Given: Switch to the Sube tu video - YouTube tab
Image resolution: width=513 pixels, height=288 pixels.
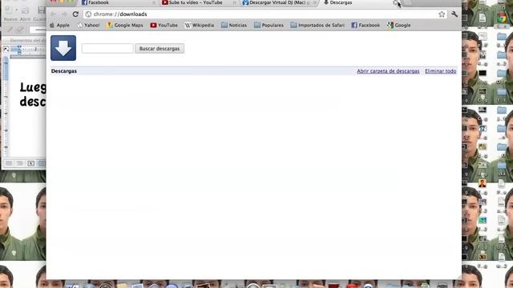Looking at the screenshot, I should click(199, 2).
